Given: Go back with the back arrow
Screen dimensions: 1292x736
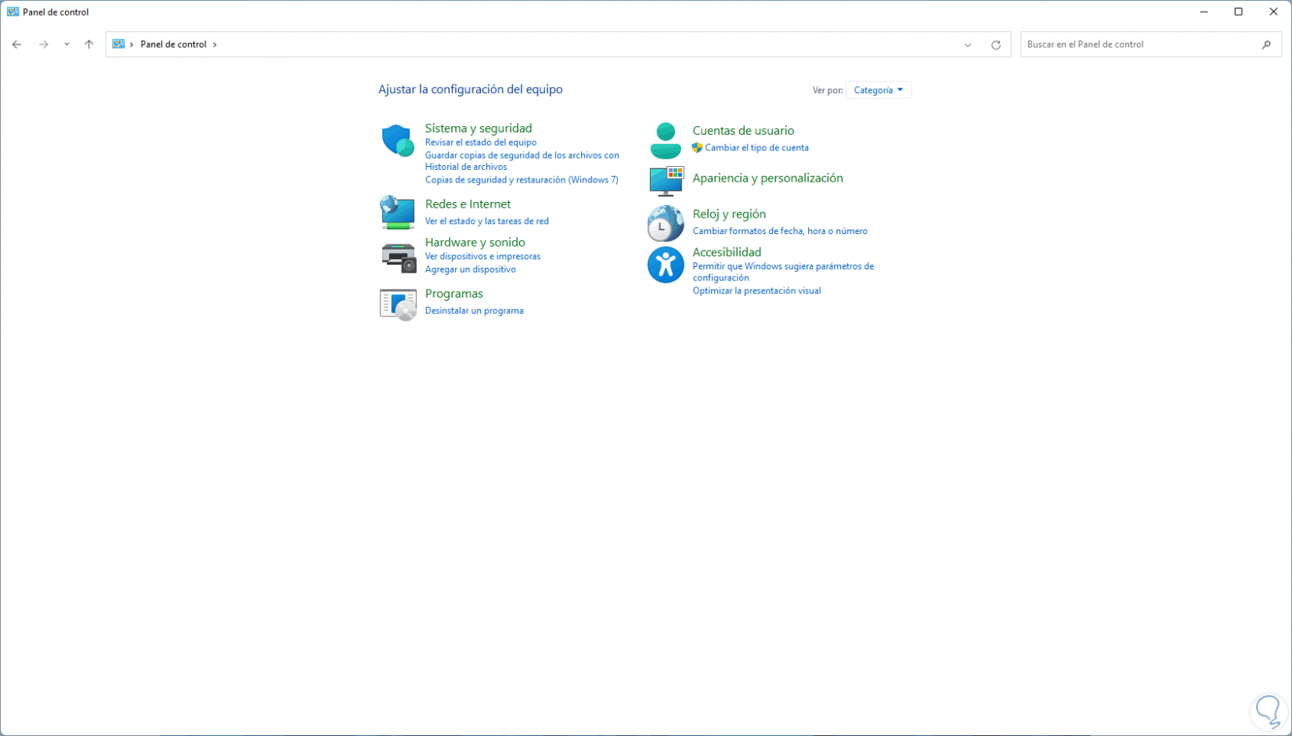Looking at the screenshot, I should coord(16,45).
